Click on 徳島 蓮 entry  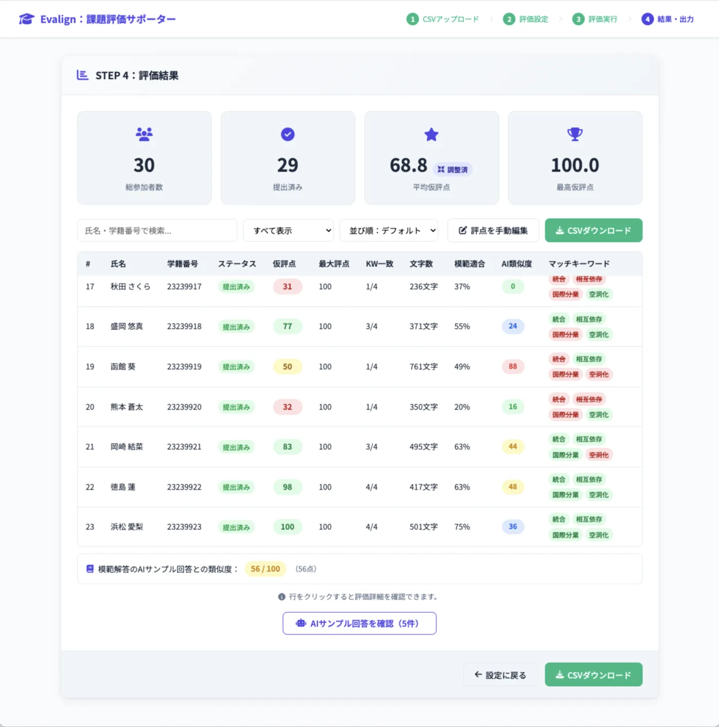[x=359, y=487]
